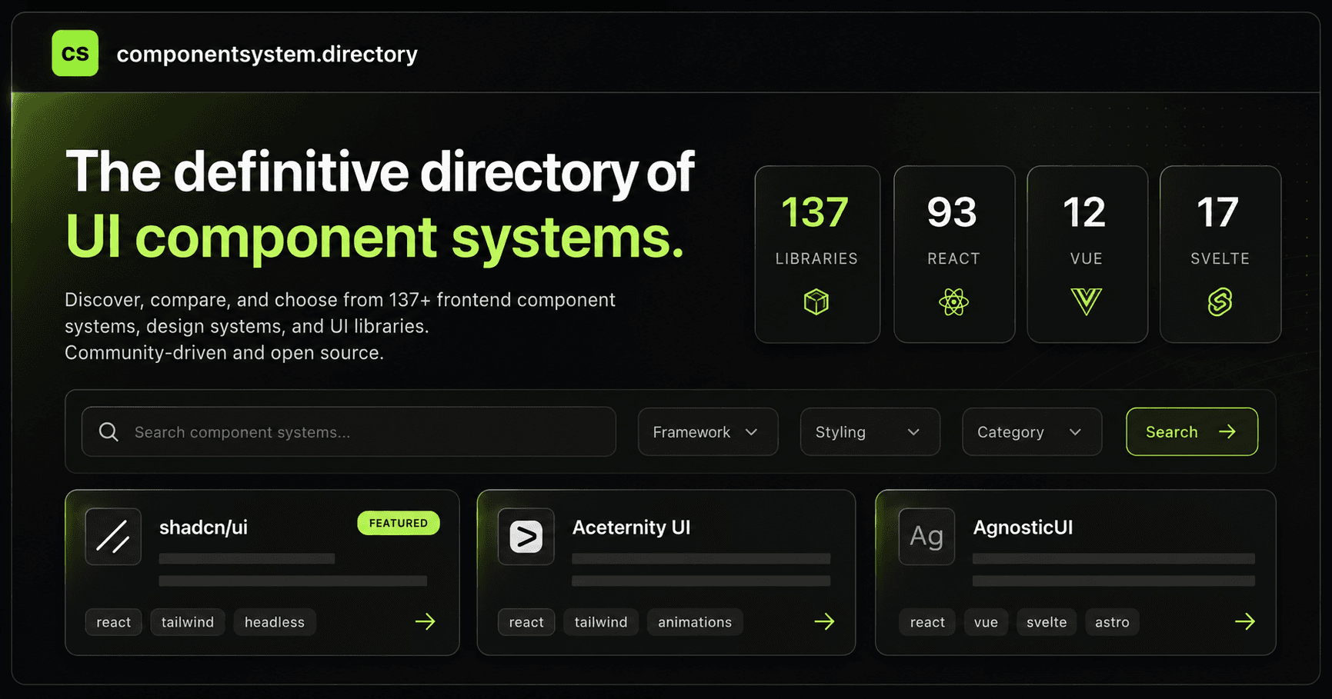Select the headless tag
This screenshot has height=699, width=1332.
[275, 622]
